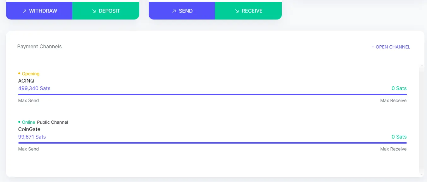Select the ACINQ channel name
This screenshot has width=427, height=182.
pos(26,81)
